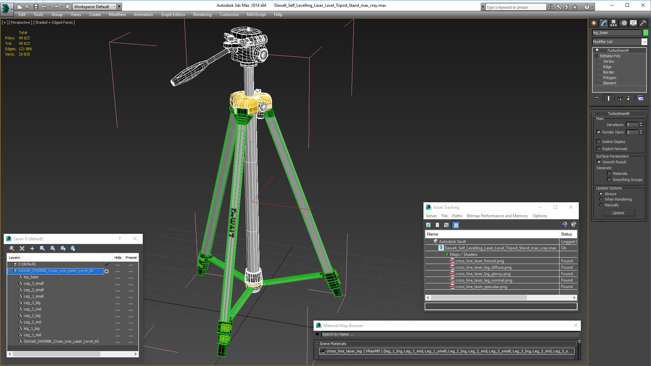The image size is (651, 366).
Task: Switch Asset Tracking to tree view
Action: 447,225
